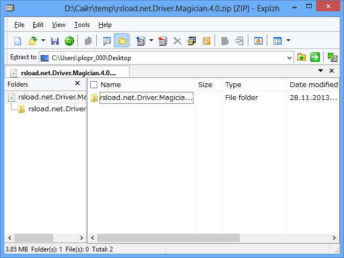Screen dimensions: 344x258
Task: Open the Tools menu
Action: point(82,25)
